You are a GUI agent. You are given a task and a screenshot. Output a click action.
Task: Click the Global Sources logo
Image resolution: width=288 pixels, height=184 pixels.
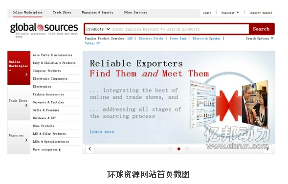pos(44,28)
